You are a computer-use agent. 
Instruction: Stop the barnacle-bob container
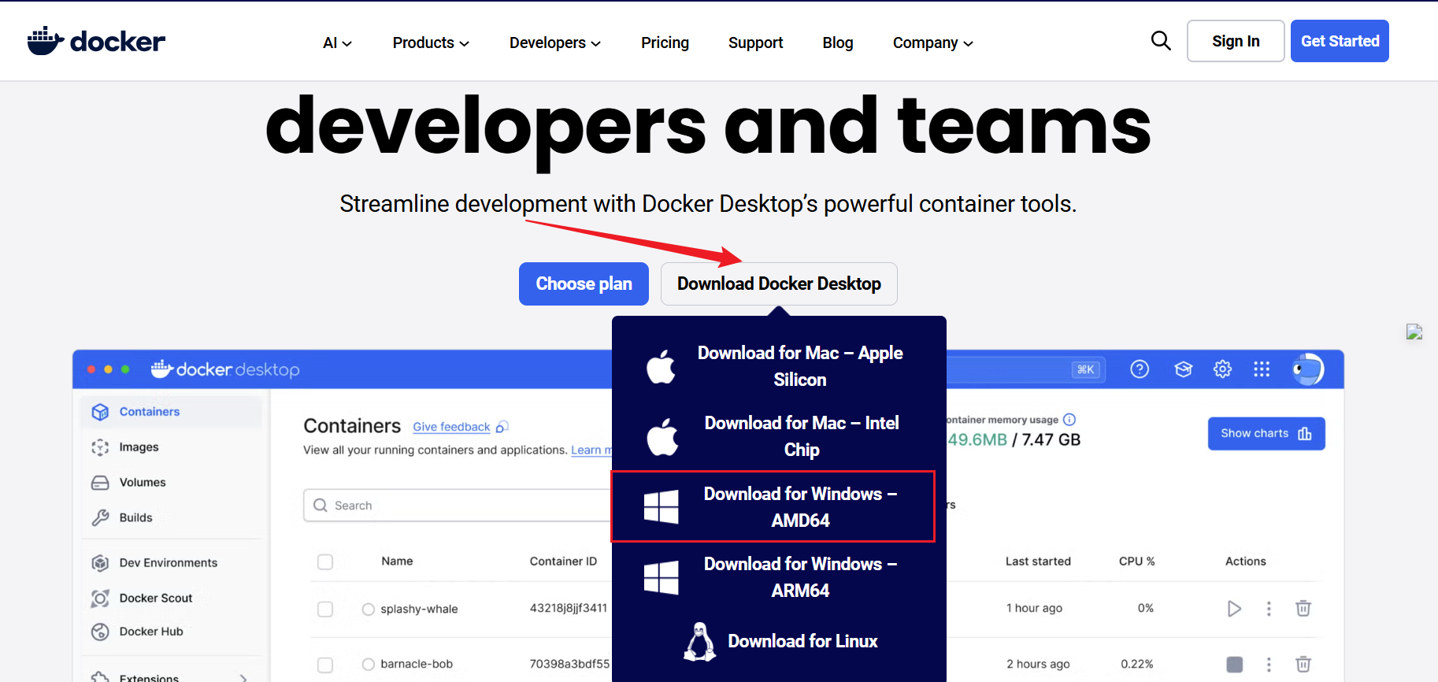pos(1235,665)
